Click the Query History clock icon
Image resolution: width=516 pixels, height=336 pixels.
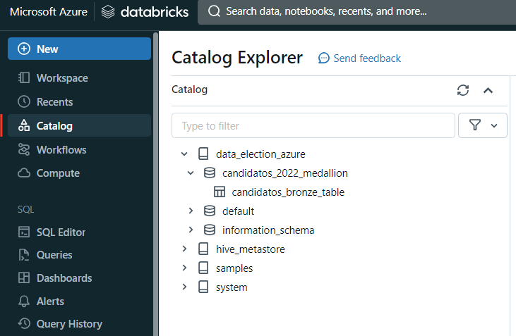[24, 324]
